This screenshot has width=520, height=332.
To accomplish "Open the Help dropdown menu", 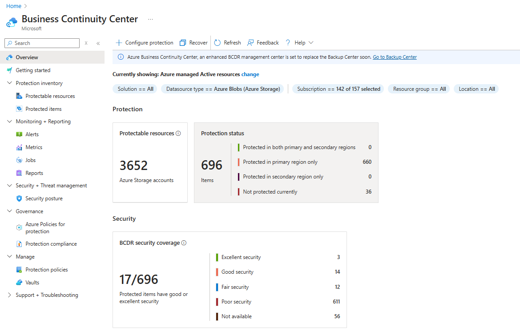I will pyautogui.click(x=300, y=43).
